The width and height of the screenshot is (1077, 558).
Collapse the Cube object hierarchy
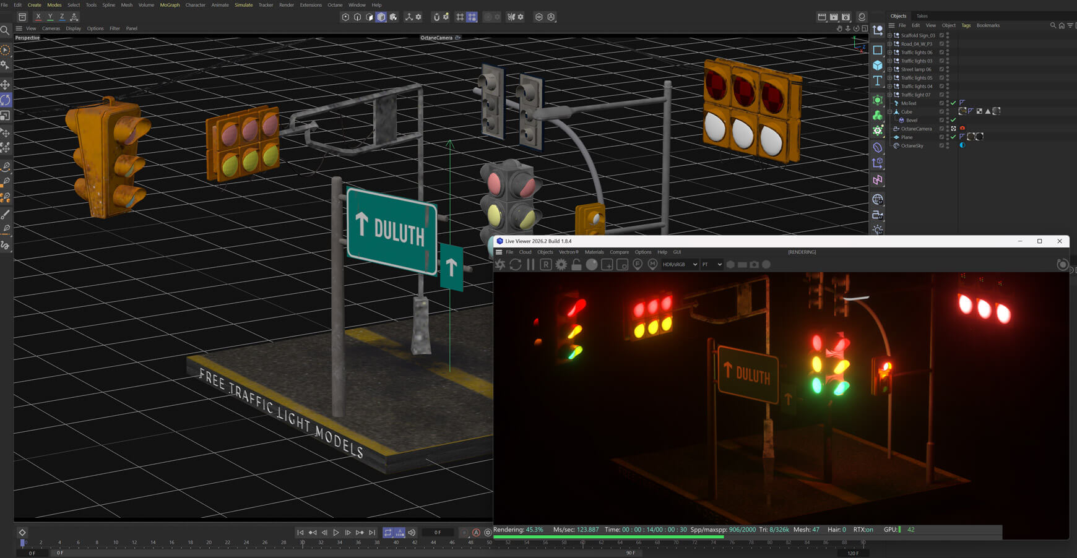tap(889, 112)
